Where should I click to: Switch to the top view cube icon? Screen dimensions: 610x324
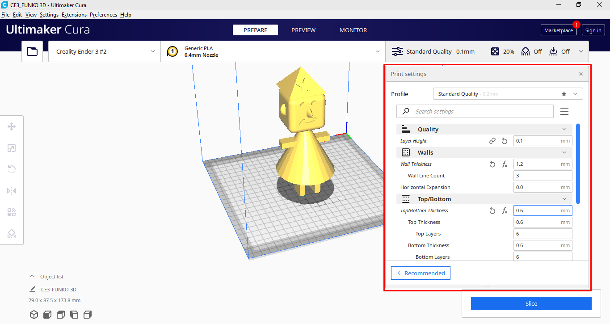[61, 315]
